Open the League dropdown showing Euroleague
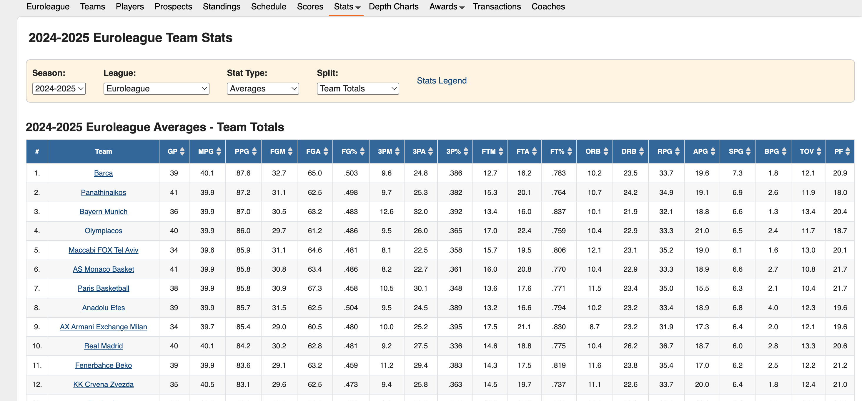The width and height of the screenshot is (862, 401). pyautogui.click(x=156, y=88)
